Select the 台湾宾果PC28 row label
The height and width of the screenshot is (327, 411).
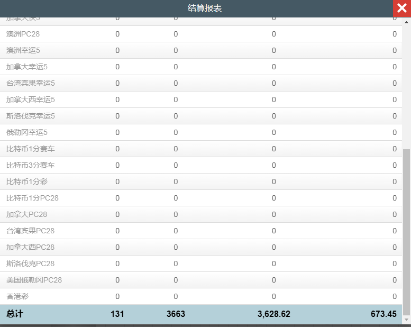(30, 231)
